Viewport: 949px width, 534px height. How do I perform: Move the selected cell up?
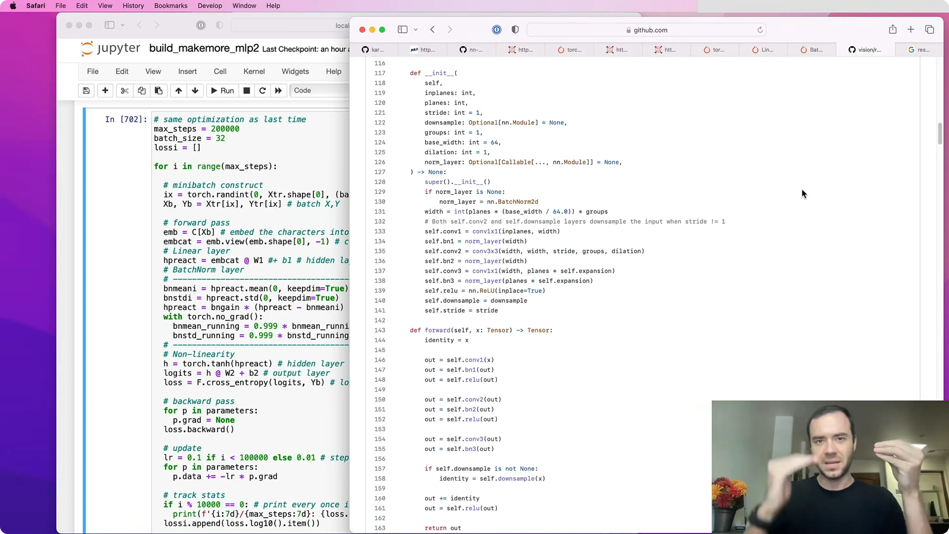[x=179, y=91]
